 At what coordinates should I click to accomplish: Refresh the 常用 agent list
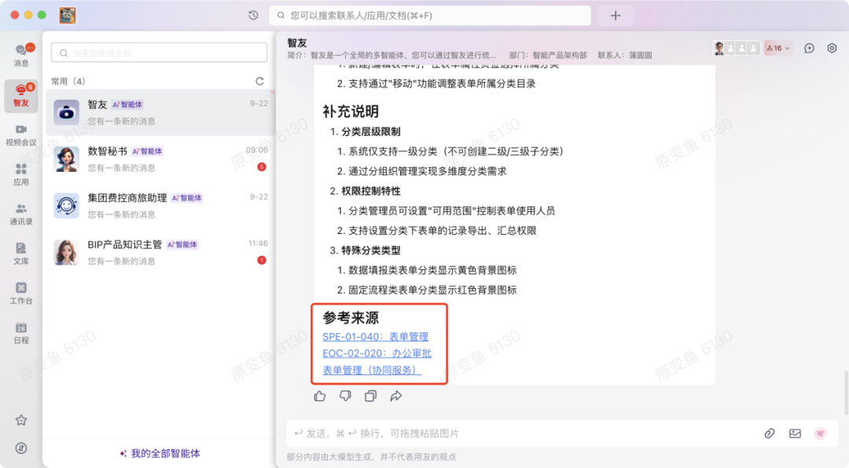coord(259,81)
